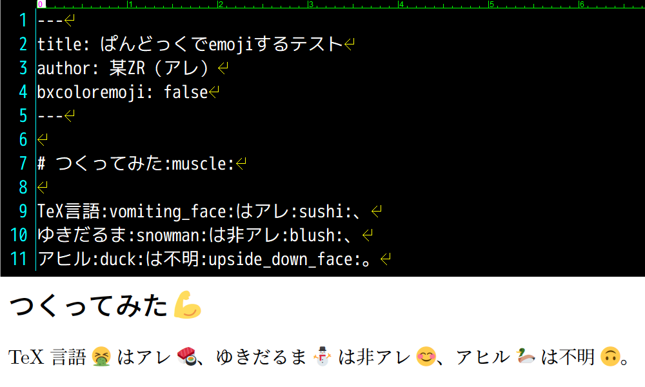Click line number 10 in the gutter
Image resolution: width=645 pixels, height=387 pixels.
click(x=19, y=235)
